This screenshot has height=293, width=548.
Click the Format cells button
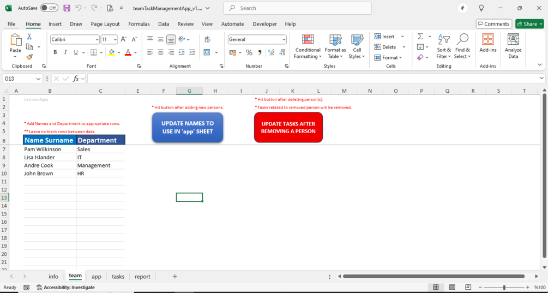pyautogui.click(x=388, y=57)
